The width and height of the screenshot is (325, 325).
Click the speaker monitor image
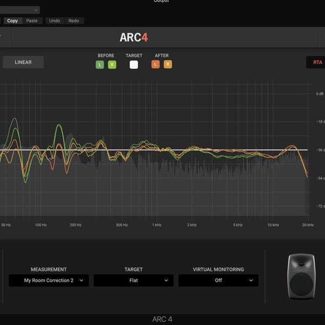(301, 276)
